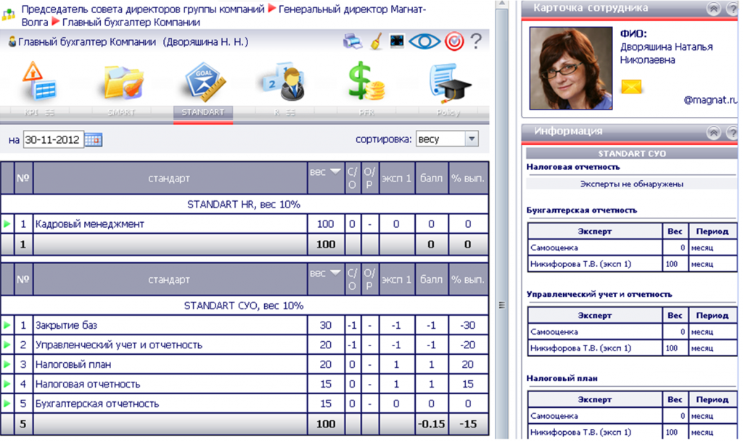
Task: Click the date field 30-11-2012
Action: tap(54, 140)
